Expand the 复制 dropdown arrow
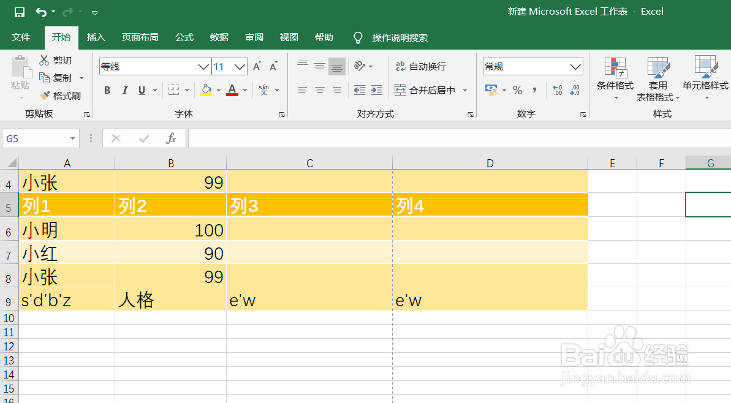 click(x=81, y=78)
